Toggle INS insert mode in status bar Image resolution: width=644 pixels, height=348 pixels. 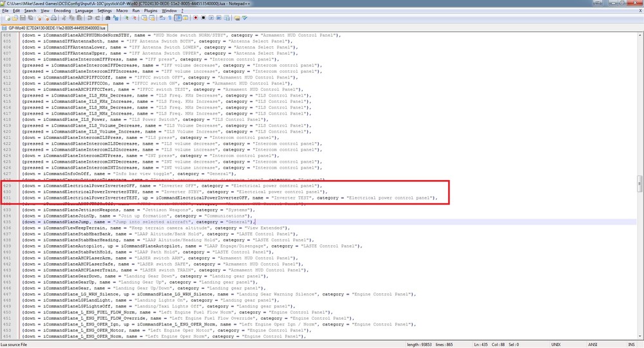pyautogui.click(x=631, y=345)
